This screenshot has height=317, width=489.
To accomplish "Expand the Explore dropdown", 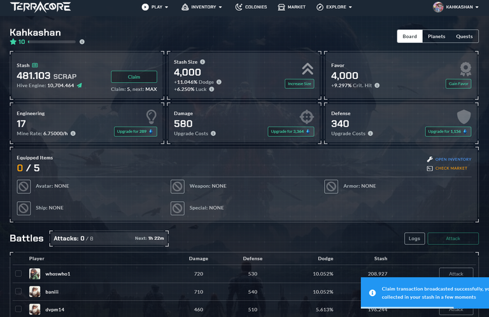I will coord(334,7).
